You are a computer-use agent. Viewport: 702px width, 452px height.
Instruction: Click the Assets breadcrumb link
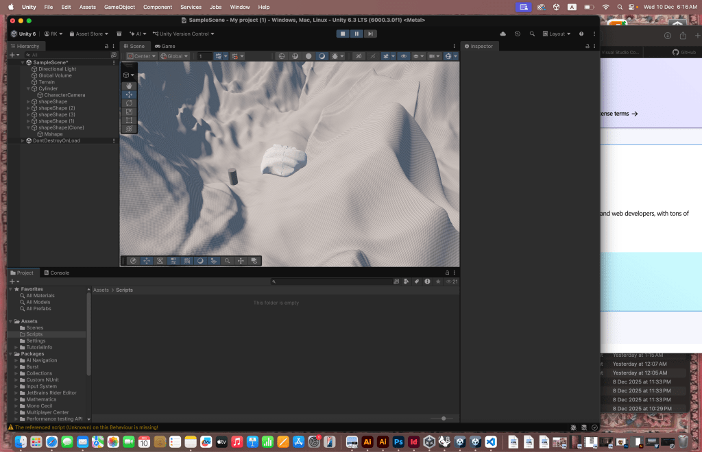pyautogui.click(x=101, y=290)
